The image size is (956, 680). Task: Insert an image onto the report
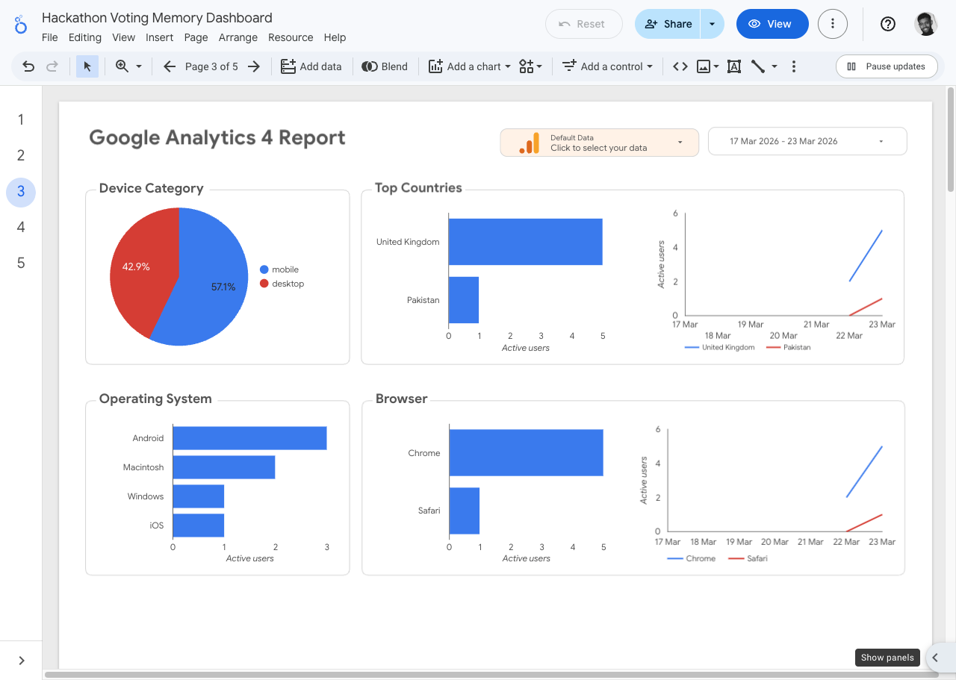tap(703, 66)
